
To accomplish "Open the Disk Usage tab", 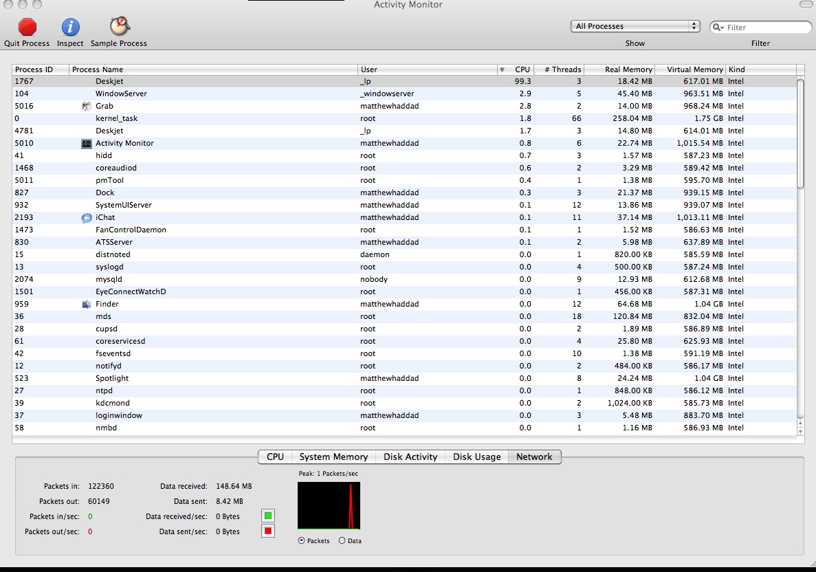I will pyautogui.click(x=476, y=457).
